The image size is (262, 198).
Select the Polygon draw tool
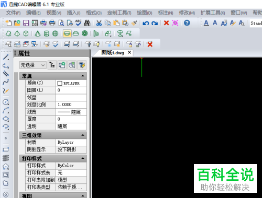[x=6, y=167]
